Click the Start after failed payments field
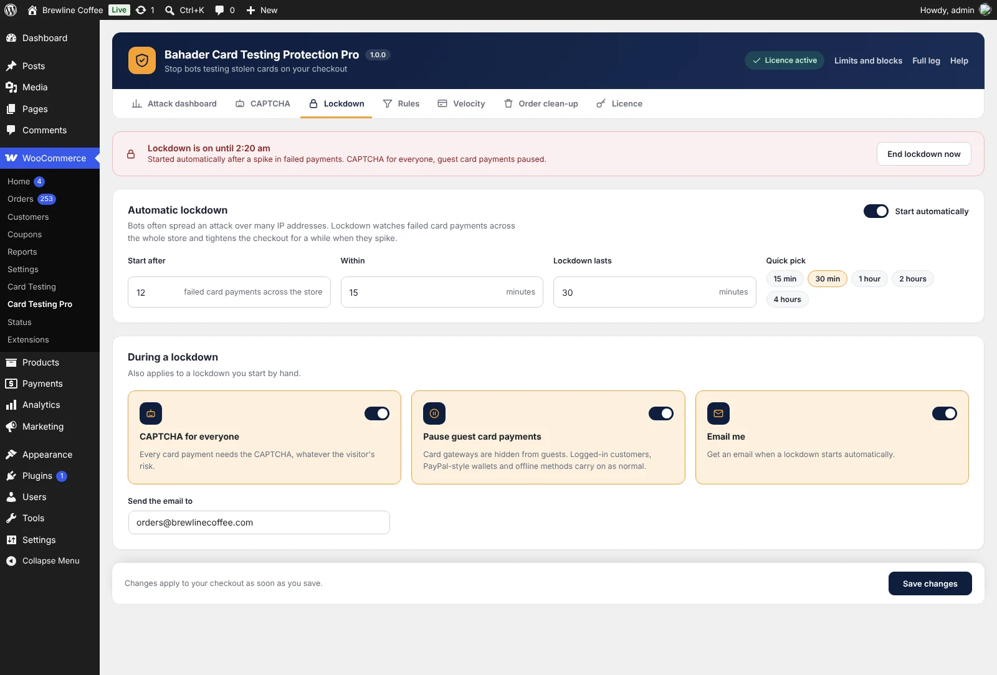Image resolution: width=997 pixels, height=675 pixels. [x=229, y=292]
